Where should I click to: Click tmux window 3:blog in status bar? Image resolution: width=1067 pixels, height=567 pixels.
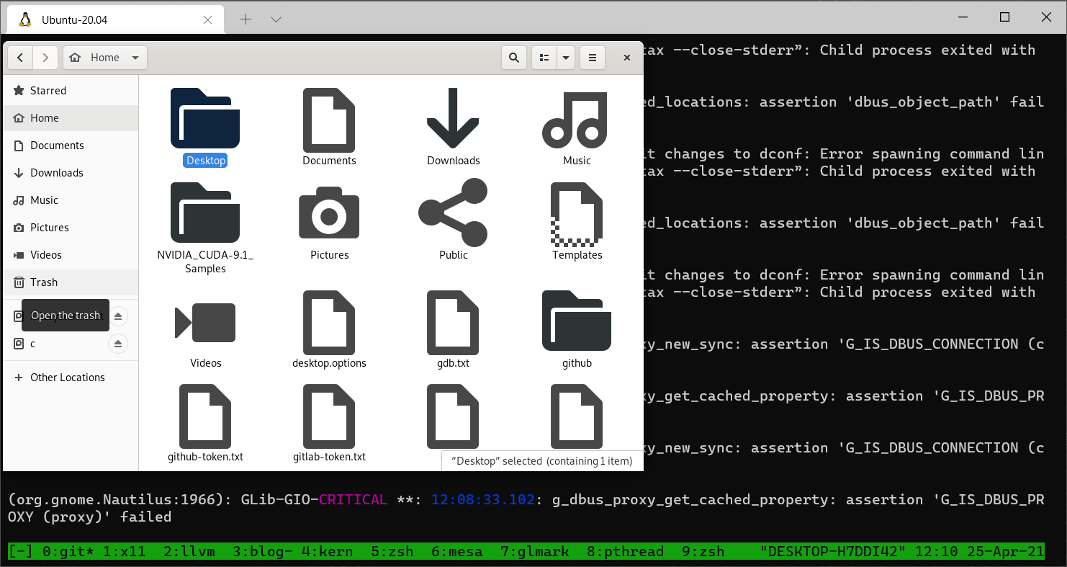pyautogui.click(x=263, y=552)
